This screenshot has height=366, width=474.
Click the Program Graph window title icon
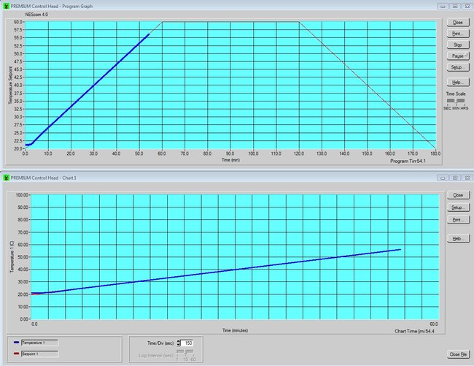click(x=6, y=5)
